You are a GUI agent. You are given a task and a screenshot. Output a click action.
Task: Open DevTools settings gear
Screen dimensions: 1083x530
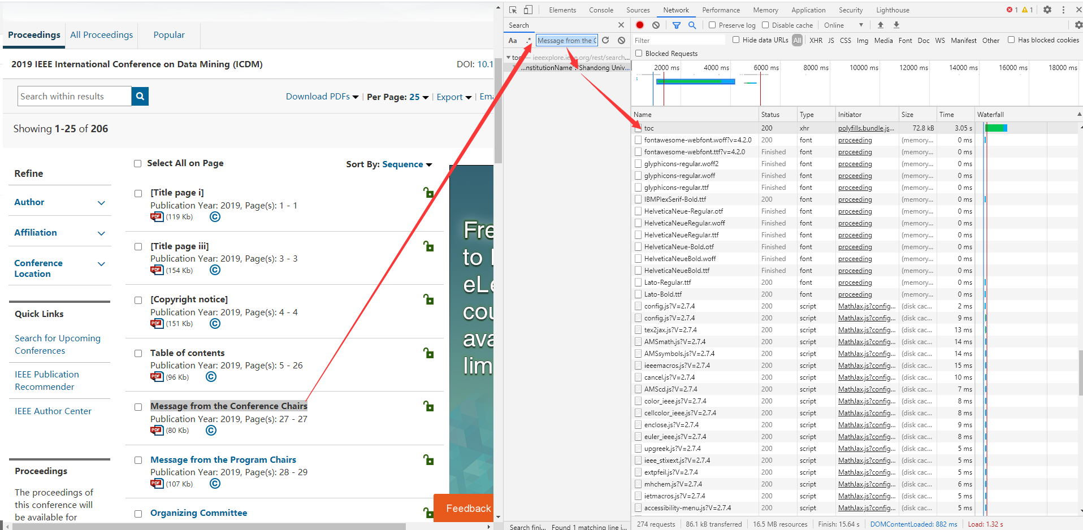tap(1047, 10)
